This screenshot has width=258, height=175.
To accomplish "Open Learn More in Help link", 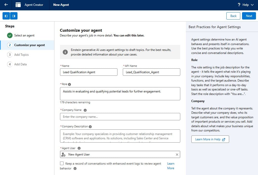I will point(210,139).
